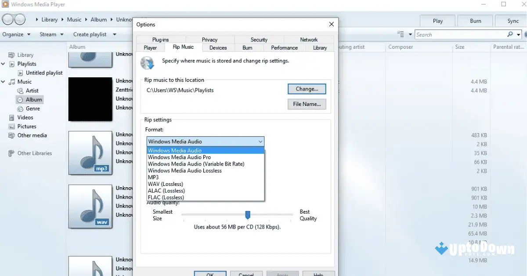Click the audio quality slider handle
Image resolution: width=527 pixels, height=276 pixels.
[x=247, y=215]
